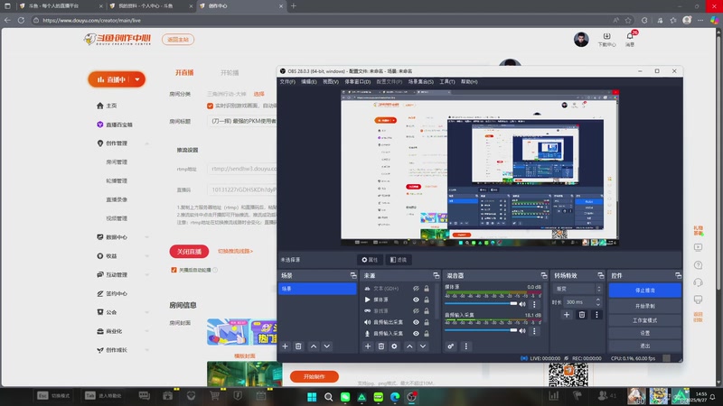Open the 直播中 dropdown arrow button
Screen dimensions: 723x406
pyautogui.click(x=137, y=79)
